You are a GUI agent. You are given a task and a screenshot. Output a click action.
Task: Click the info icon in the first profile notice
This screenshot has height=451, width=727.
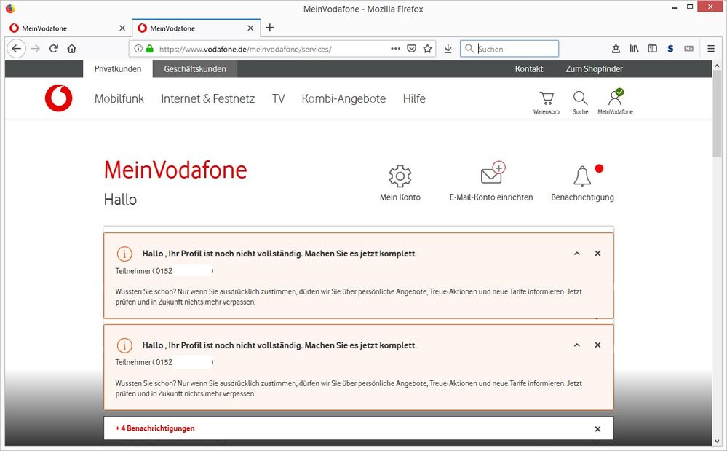124,254
